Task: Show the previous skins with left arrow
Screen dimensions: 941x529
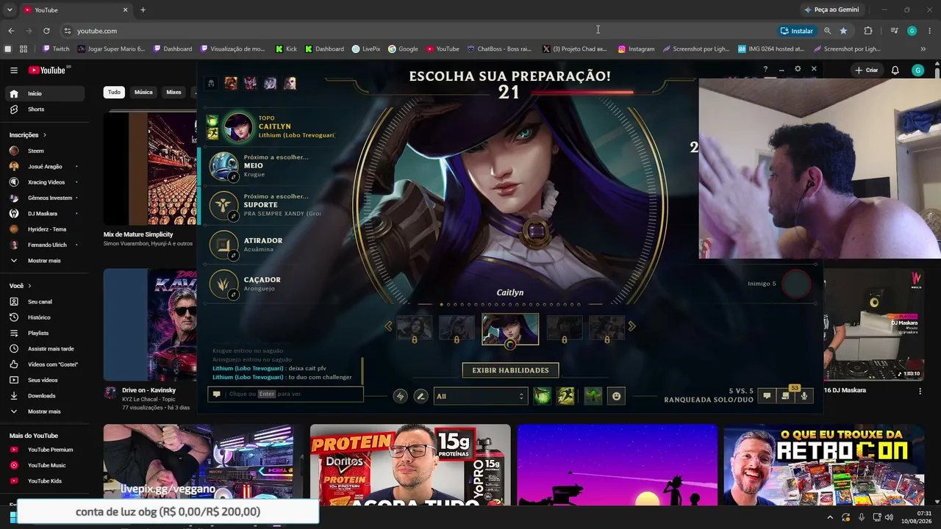Action: (x=388, y=326)
